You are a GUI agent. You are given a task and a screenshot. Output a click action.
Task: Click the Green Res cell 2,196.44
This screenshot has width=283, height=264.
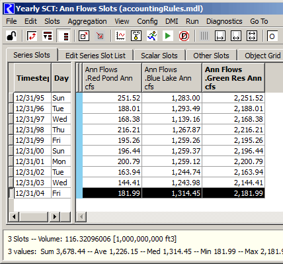coord(233,151)
